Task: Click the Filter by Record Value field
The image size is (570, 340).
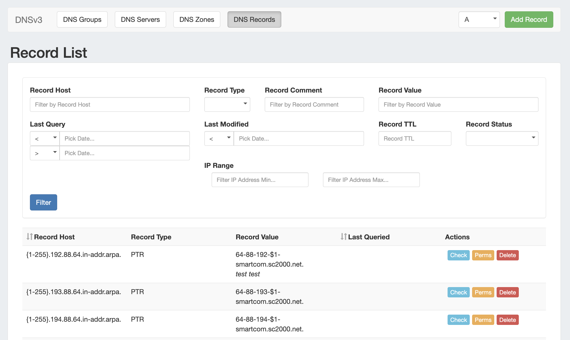Action: point(458,104)
